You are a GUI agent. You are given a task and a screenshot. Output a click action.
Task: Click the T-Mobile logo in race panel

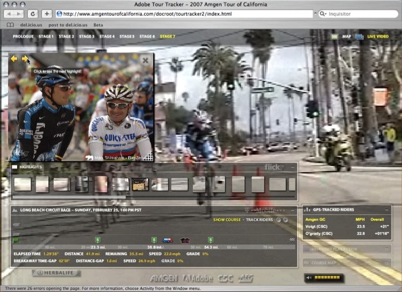tap(265, 210)
